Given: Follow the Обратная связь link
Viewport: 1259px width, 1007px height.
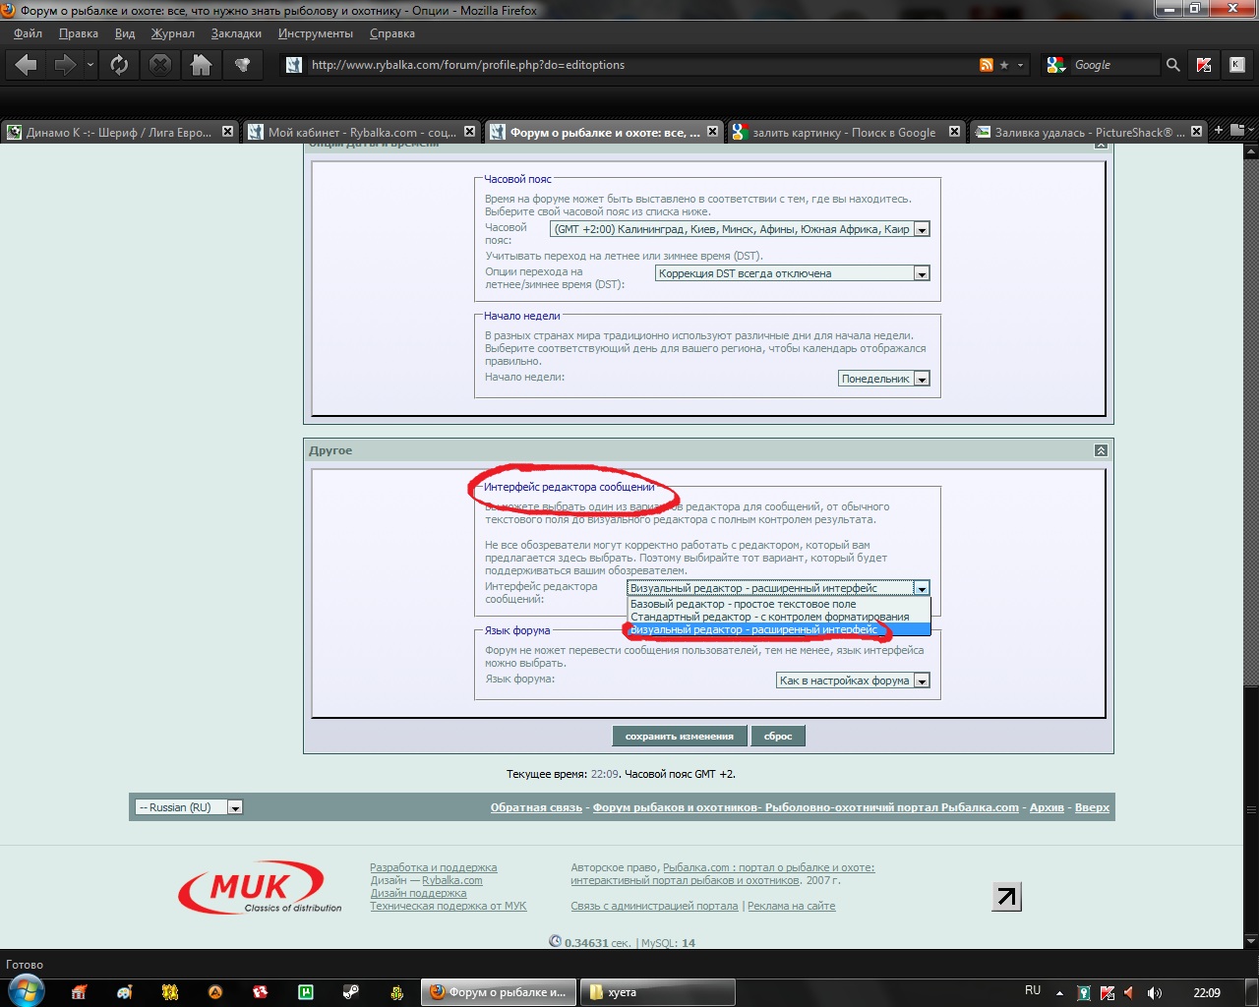Looking at the screenshot, I should point(537,807).
